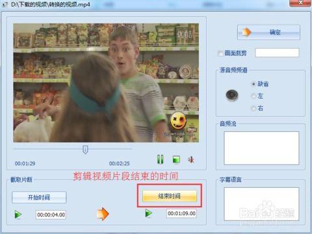
Task: Click the current time 00:01:29
Action: coord(25,163)
